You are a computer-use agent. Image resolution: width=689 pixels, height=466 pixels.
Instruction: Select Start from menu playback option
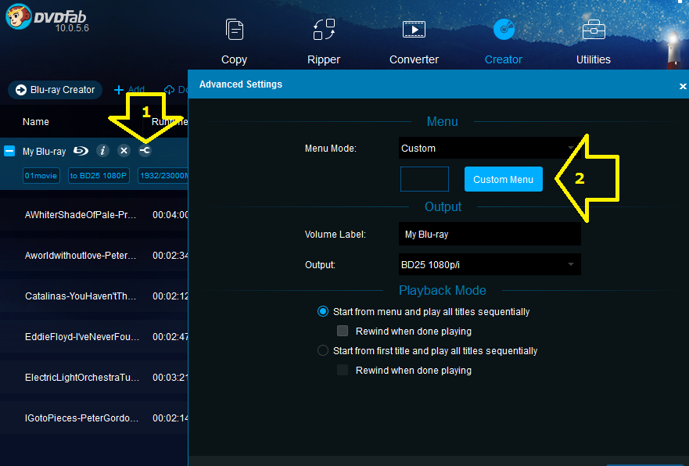(323, 311)
